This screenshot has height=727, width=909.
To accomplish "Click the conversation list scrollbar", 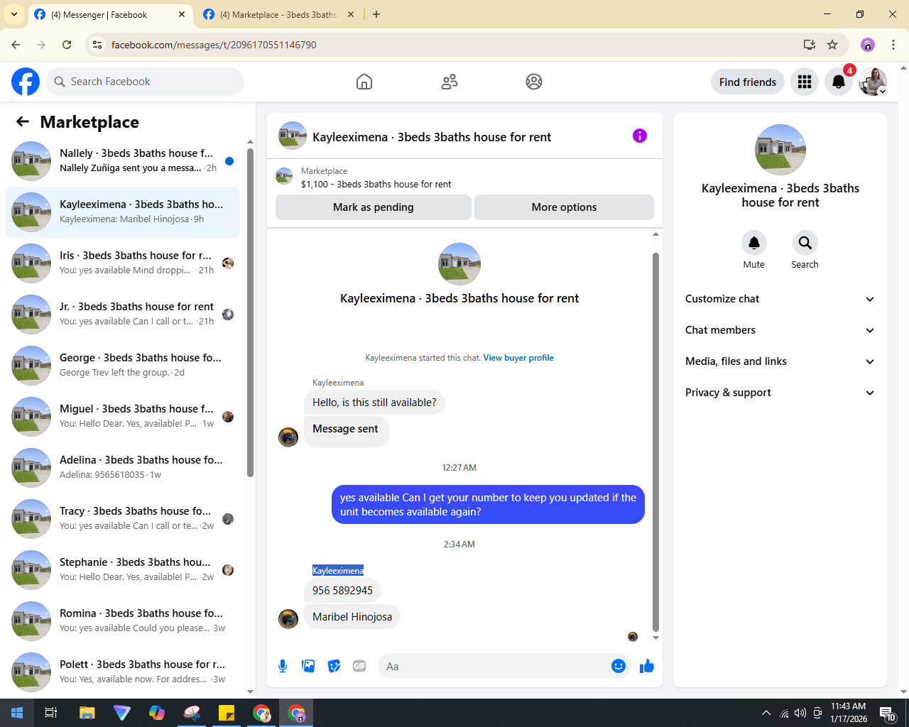I will (x=250, y=312).
